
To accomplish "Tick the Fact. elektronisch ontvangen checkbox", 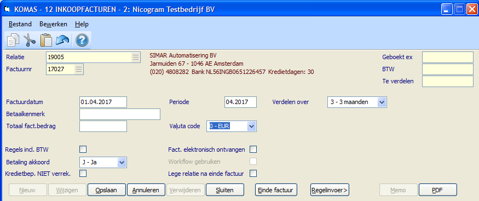I will pyautogui.click(x=253, y=150).
